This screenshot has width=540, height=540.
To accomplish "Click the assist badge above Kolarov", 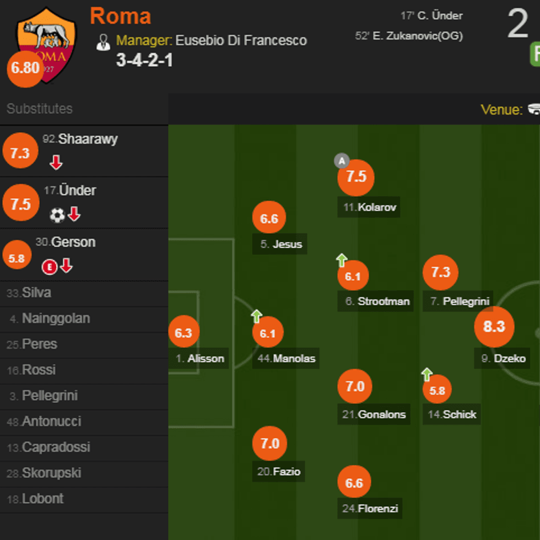I will (342, 161).
